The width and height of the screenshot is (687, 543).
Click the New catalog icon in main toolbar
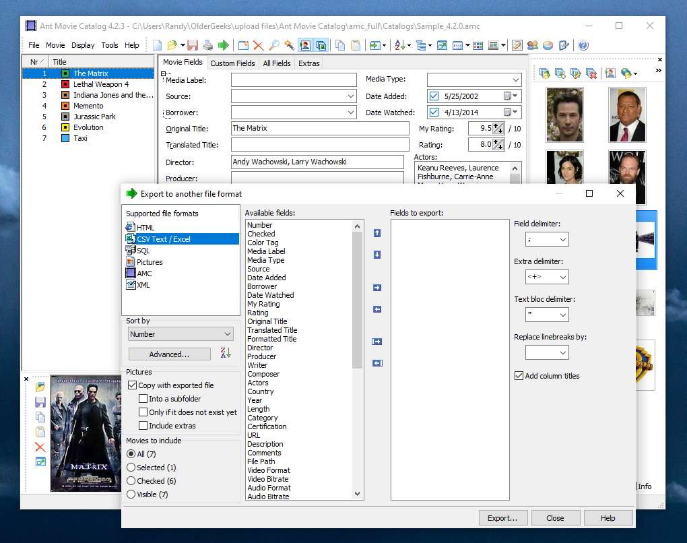[158, 45]
